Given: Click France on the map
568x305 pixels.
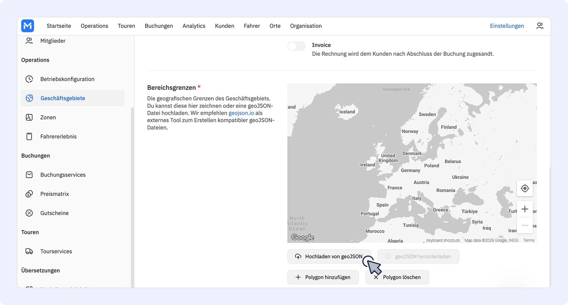Looking at the screenshot, I should pos(395,188).
